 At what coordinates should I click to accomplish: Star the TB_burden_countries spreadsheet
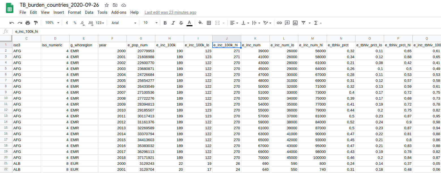click(x=107, y=5)
